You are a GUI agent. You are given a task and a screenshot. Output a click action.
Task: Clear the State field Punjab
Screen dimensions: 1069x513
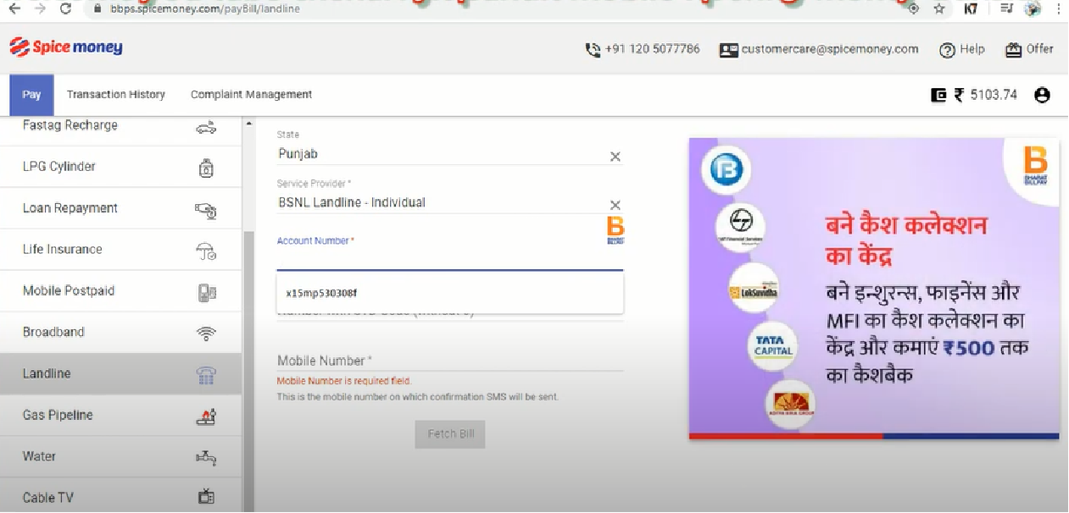tap(615, 157)
